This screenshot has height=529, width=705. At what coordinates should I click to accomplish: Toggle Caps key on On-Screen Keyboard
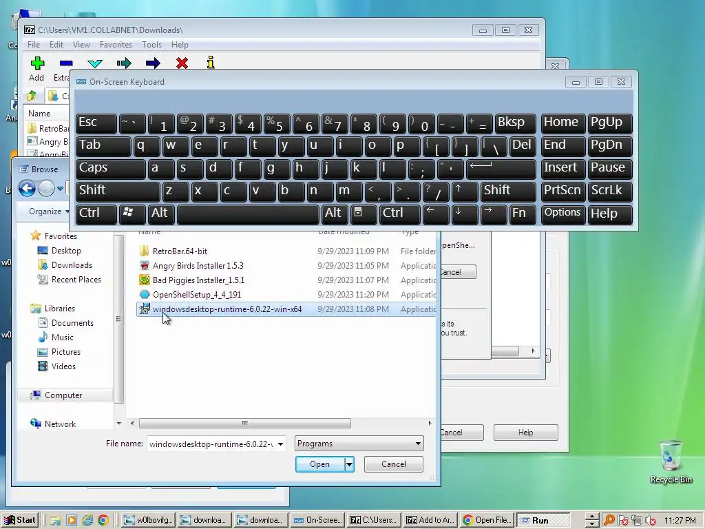[111, 168]
